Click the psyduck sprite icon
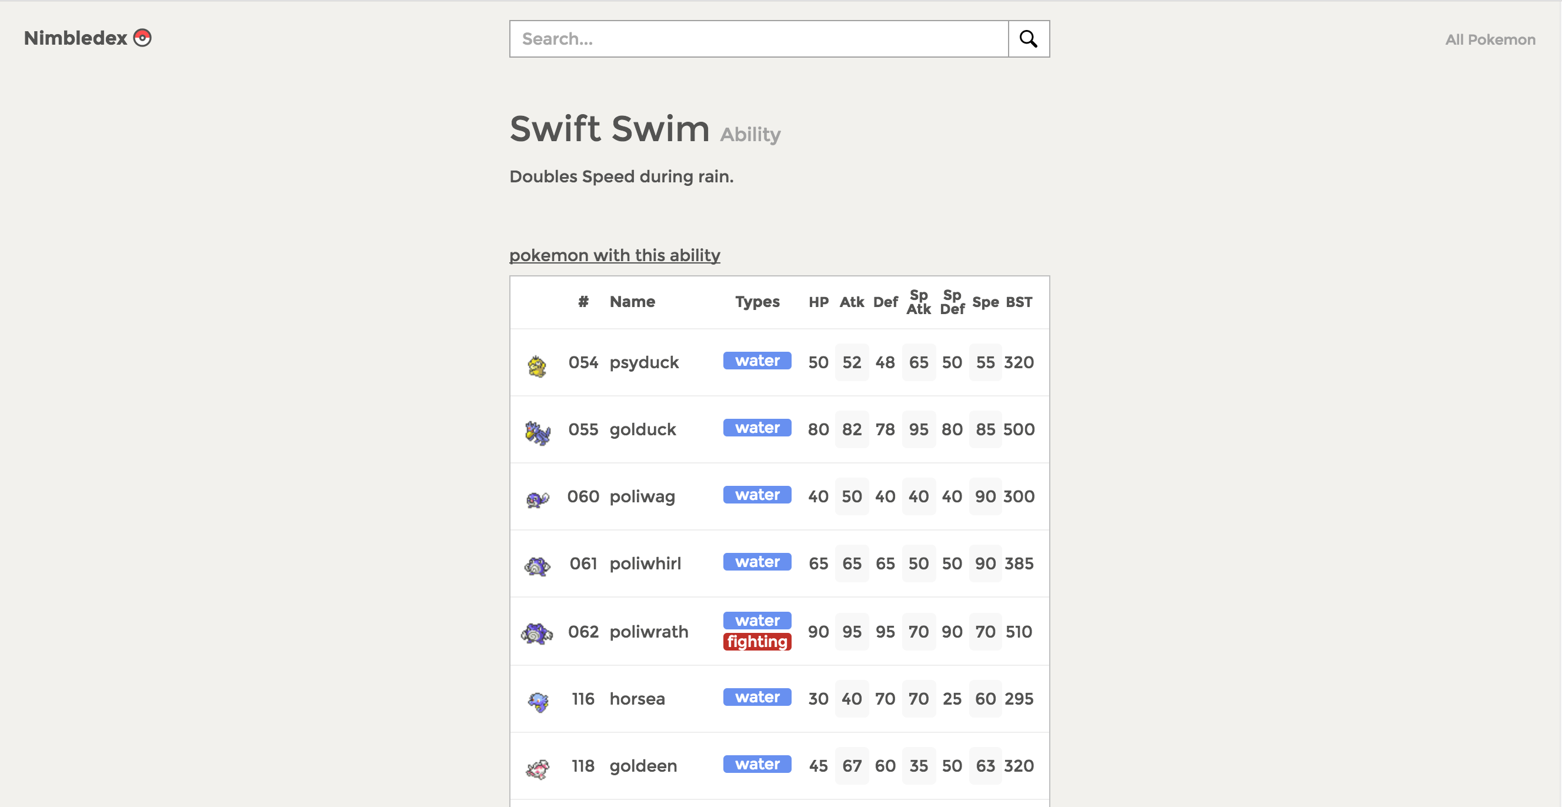The height and width of the screenshot is (807, 1562). click(536, 366)
